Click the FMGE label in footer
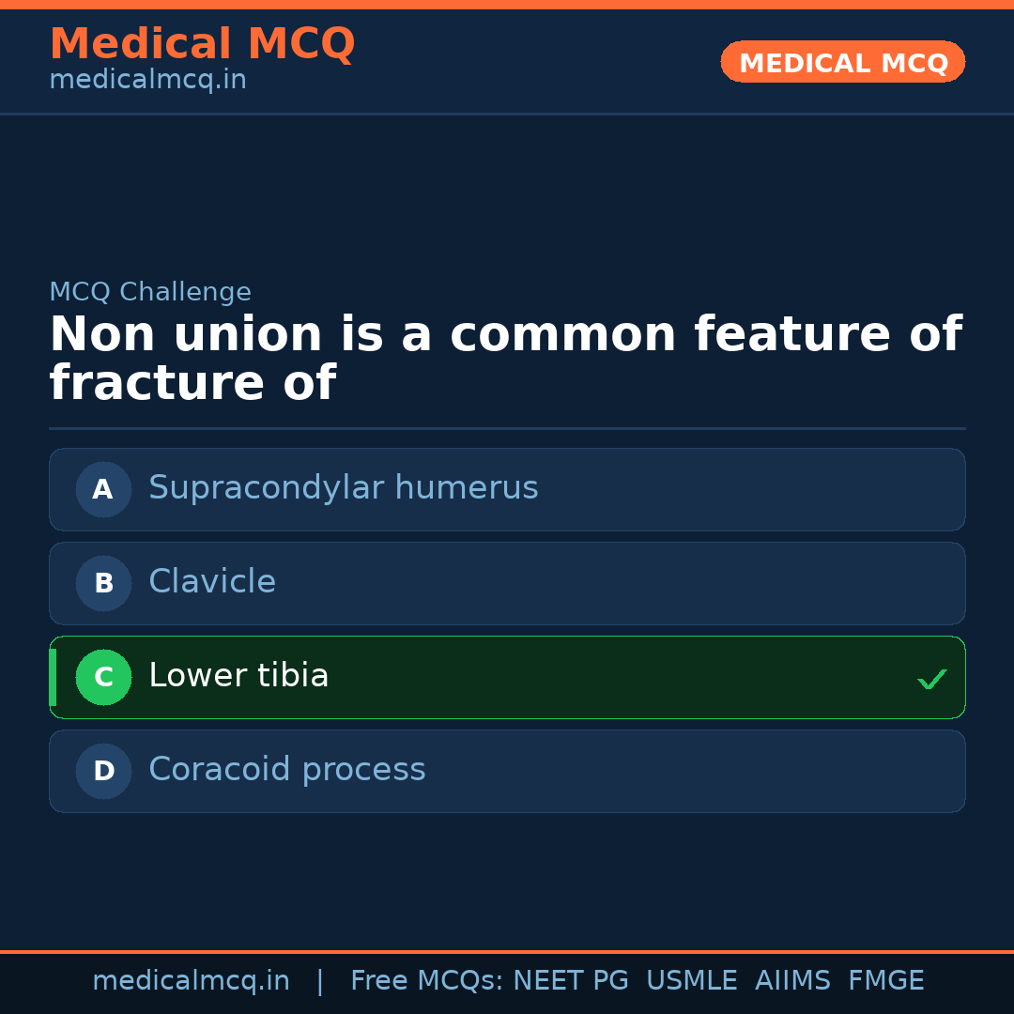The image size is (1014, 1014). click(x=885, y=979)
